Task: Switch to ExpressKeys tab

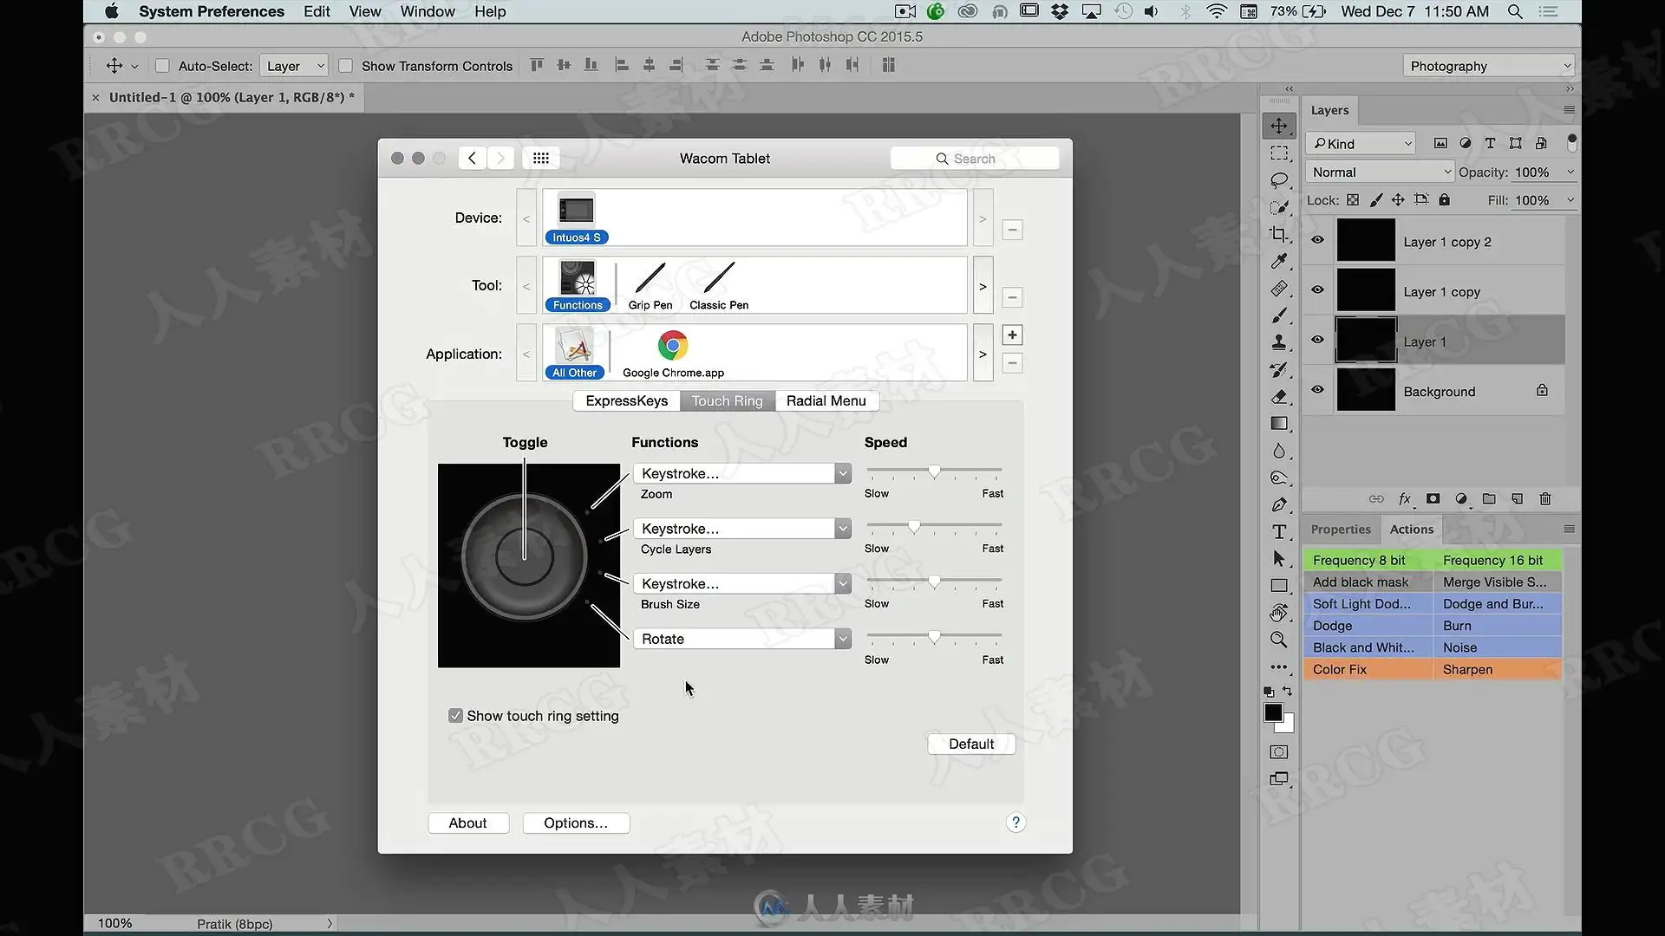Action: click(626, 400)
